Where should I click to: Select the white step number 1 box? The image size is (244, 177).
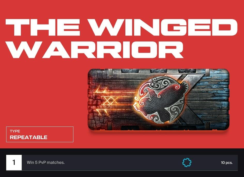14,162
